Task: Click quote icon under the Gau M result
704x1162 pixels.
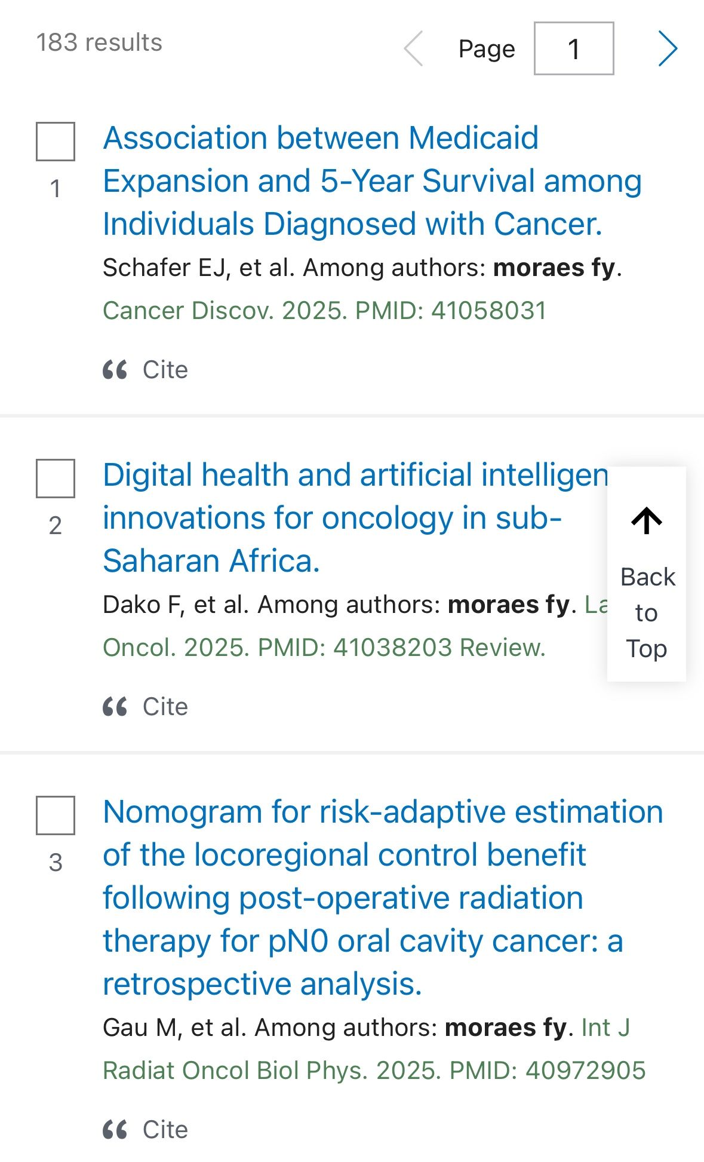Action: [x=115, y=1130]
